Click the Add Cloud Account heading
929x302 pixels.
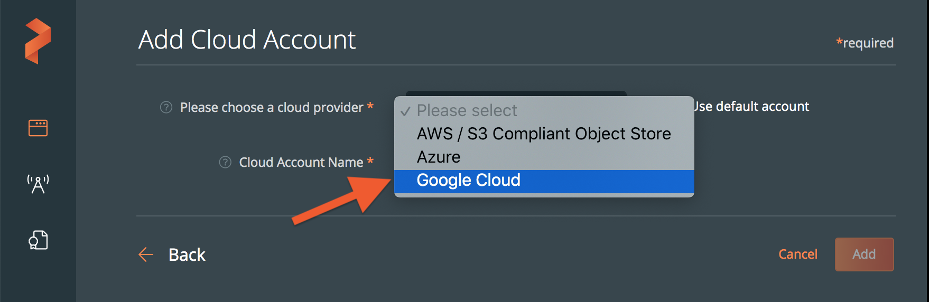(247, 40)
